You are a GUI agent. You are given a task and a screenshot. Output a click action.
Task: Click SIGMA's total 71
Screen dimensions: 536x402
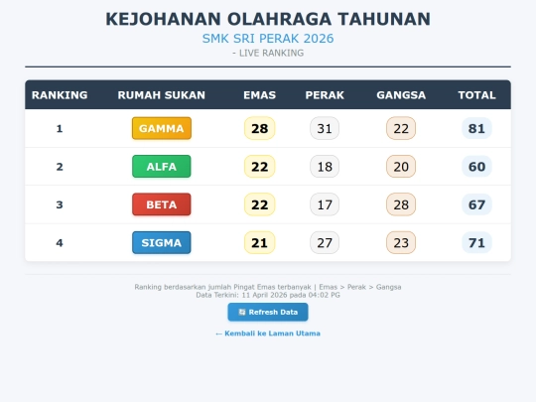pos(476,243)
